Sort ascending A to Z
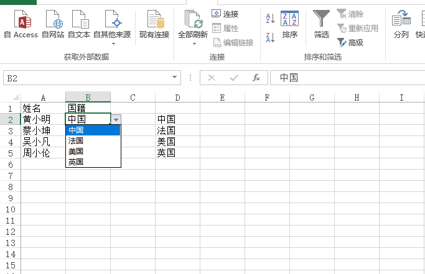 coord(270,19)
